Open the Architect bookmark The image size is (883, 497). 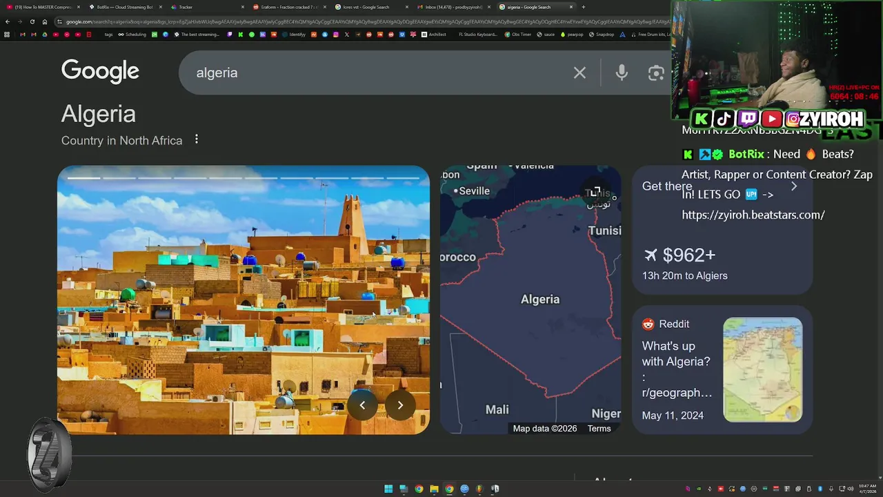pyautogui.click(x=434, y=35)
